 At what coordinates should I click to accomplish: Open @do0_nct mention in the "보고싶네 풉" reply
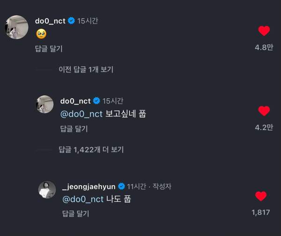click(81, 114)
